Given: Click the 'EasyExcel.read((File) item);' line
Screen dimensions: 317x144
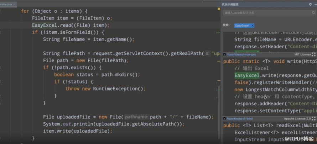Looking at the screenshot, I should (x=71, y=25).
